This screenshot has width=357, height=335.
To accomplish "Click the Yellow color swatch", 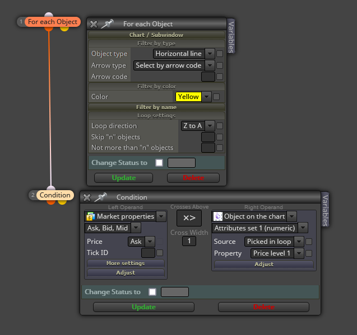I will (x=188, y=97).
